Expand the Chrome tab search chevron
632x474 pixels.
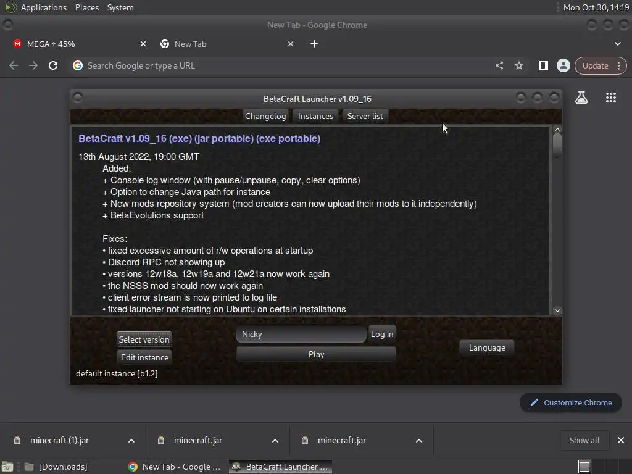point(617,44)
